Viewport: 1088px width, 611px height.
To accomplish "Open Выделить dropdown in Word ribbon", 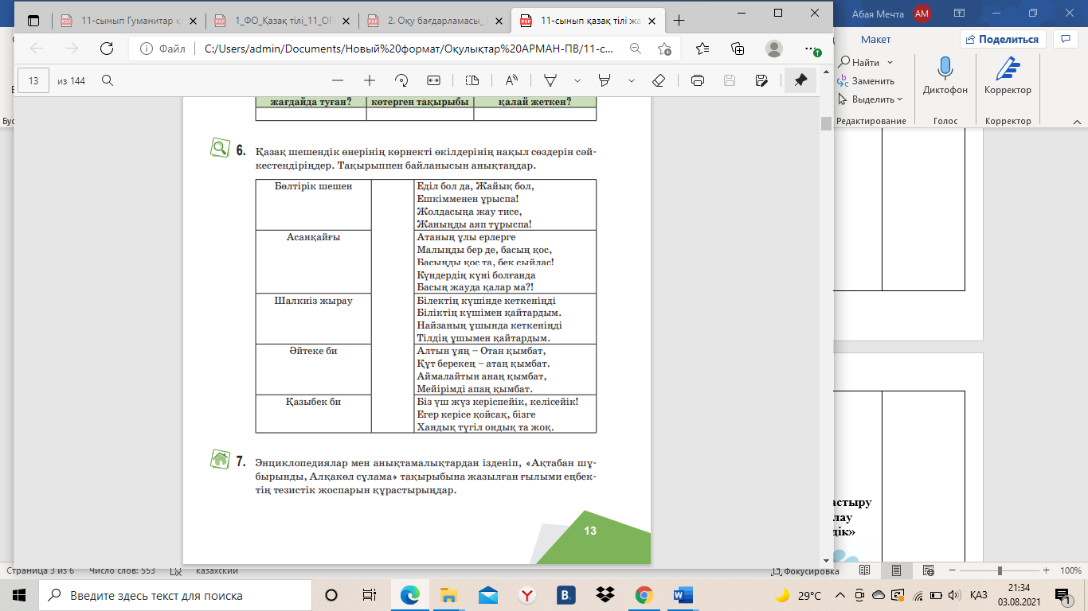I will click(x=899, y=99).
